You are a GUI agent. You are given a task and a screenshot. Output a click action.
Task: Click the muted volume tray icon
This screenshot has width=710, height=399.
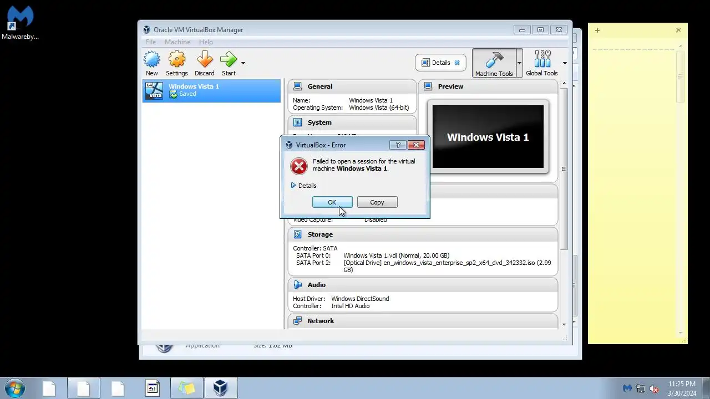click(654, 388)
